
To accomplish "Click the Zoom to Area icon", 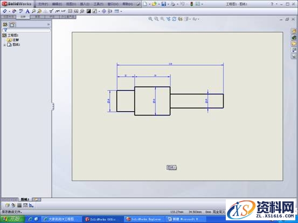I will tap(156, 19).
